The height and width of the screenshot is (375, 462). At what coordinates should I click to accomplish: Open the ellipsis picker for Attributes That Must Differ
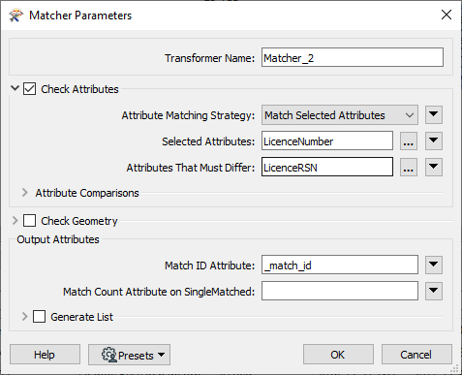point(409,168)
